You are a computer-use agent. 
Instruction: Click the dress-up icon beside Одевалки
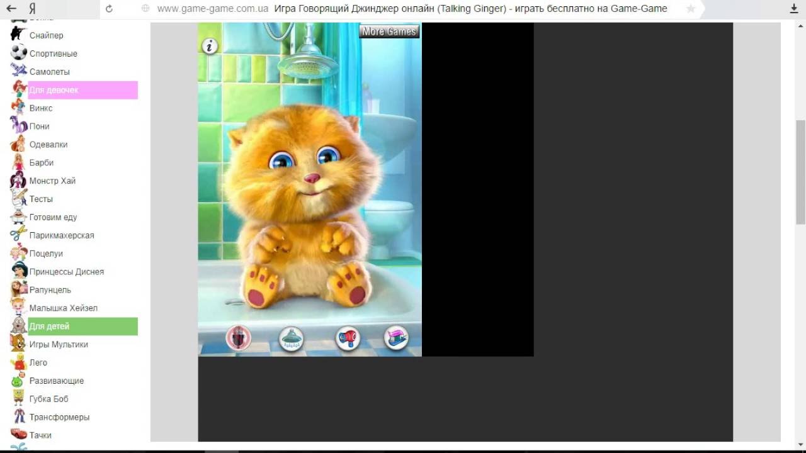19,144
